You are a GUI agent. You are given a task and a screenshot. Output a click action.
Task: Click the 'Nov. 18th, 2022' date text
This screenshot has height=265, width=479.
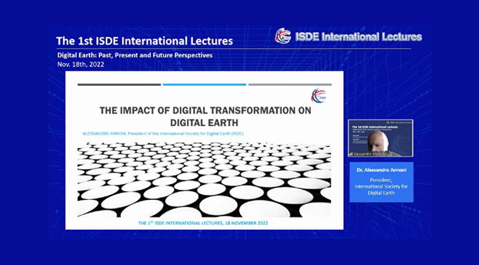pos(81,64)
